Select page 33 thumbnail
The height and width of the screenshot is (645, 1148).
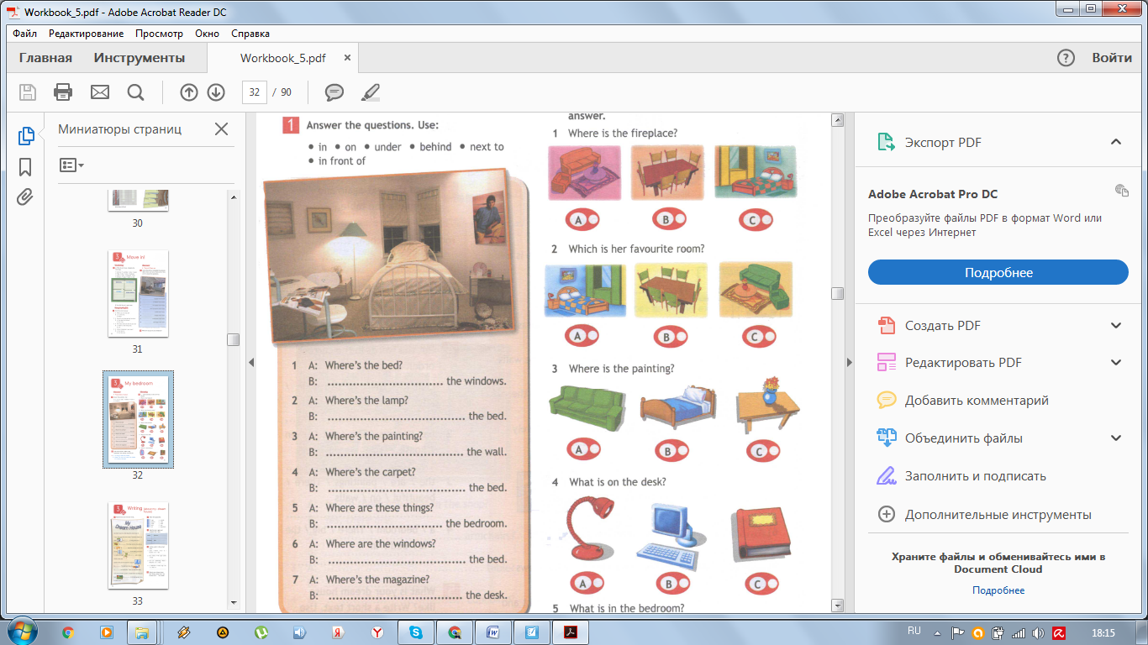(x=138, y=545)
